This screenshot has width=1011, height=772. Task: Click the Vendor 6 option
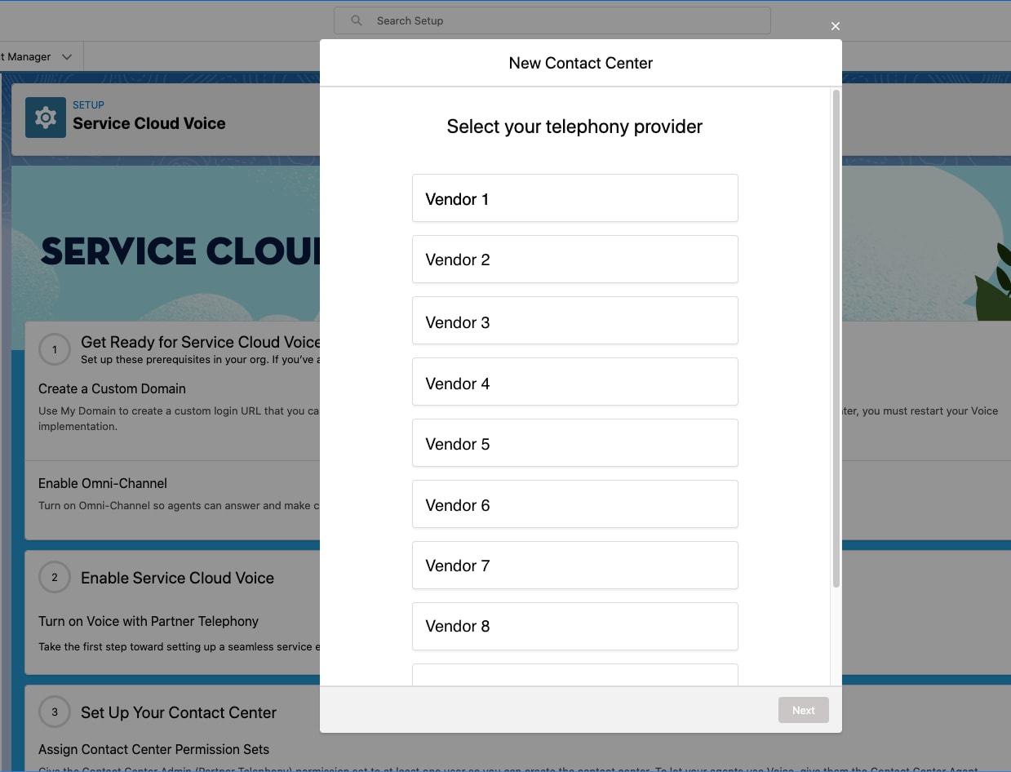click(x=574, y=504)
